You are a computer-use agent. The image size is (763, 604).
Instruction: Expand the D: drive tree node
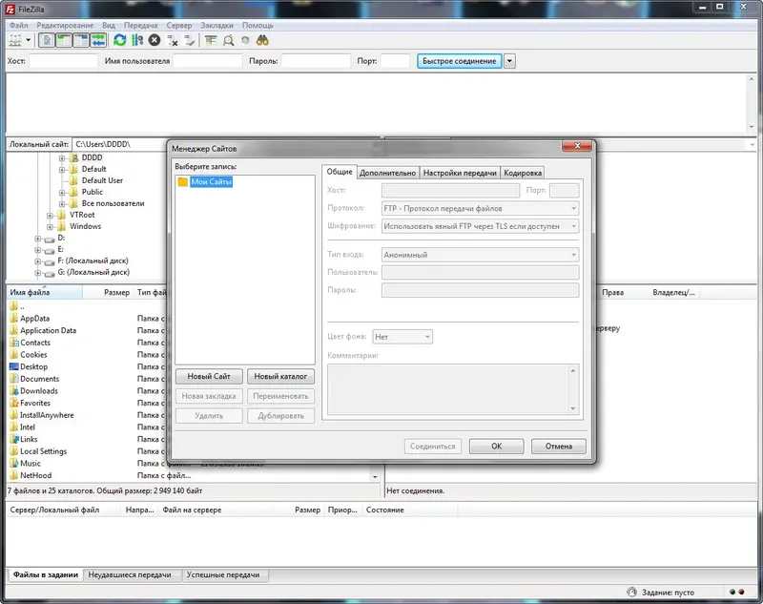[38, 239]
